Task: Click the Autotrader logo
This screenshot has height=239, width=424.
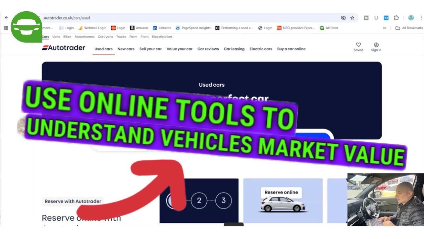Action: [64, 47]
